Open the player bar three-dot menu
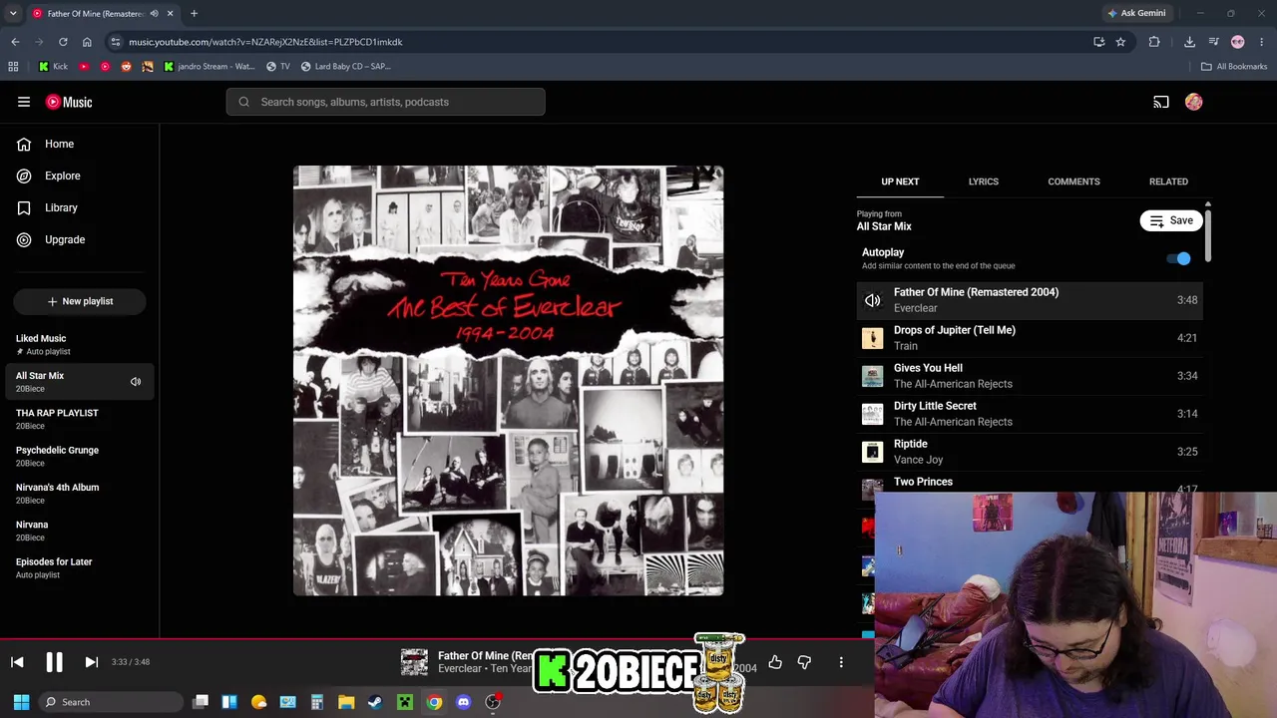Viewport: 1277px width, 718px height. click(841, 662)
